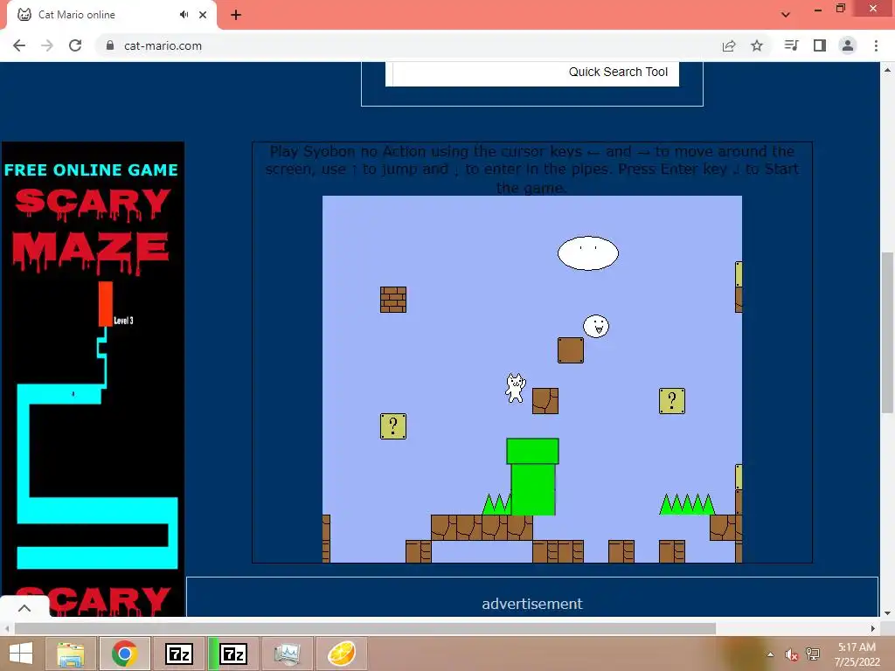The image size is (895, 671).
Task: Open the tab search chevron
Action: pos(786,15)
